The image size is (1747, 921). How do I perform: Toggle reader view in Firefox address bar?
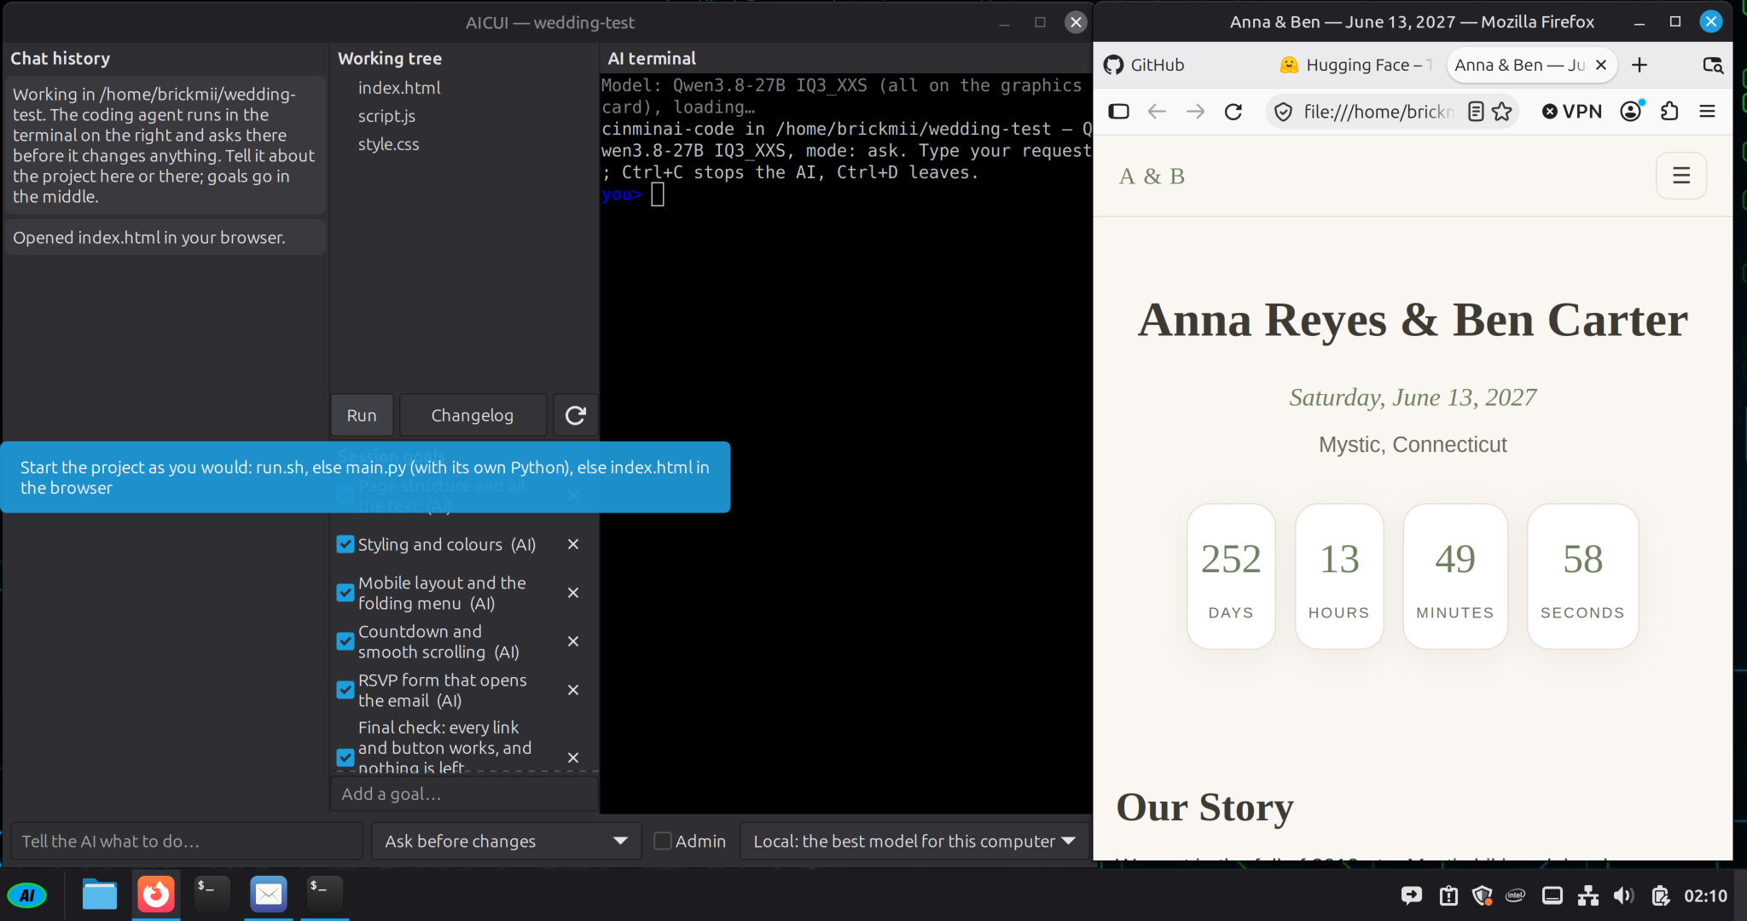(1476, 112)
